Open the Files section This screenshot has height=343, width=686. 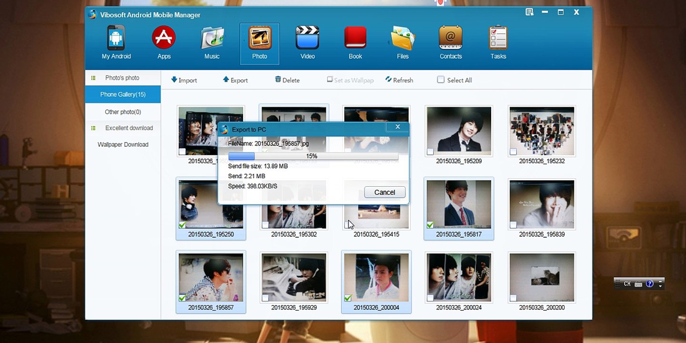[x=403, y=43]
